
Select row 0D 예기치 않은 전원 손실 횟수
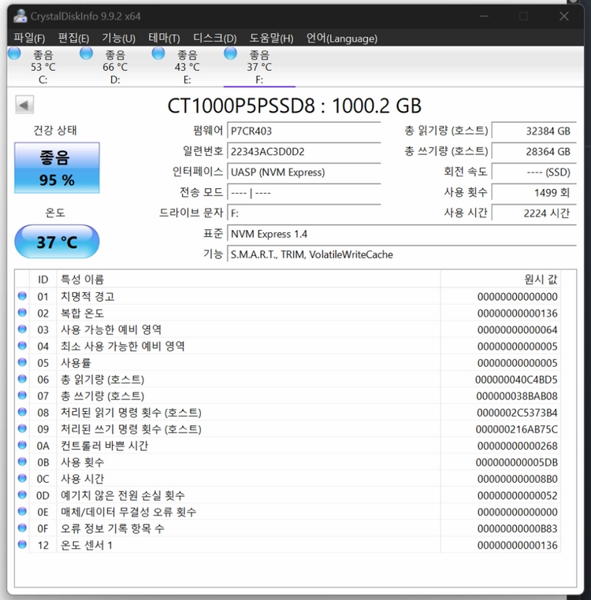point(288,495)
